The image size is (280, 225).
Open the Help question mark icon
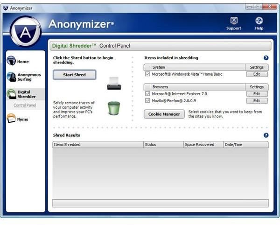point(259,21)
